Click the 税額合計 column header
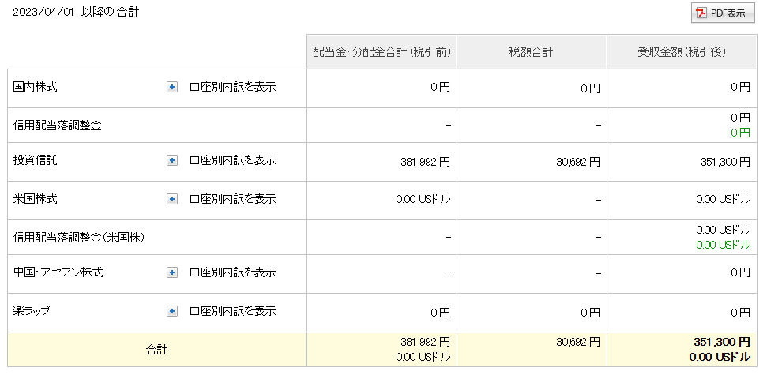This screenshot has height=375, width=767. coord(531,52)
